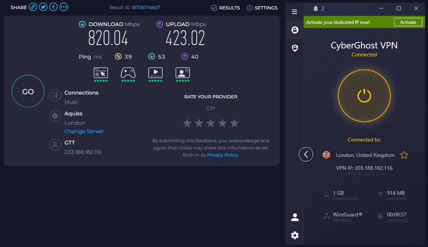
Task: Share the result on Facebook
Action: point(53,7)
